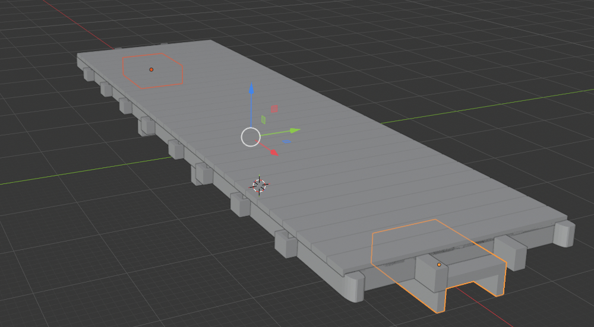Click the green square plane handle of gizmo
594x327 pixels.
[x=263, y=120]
